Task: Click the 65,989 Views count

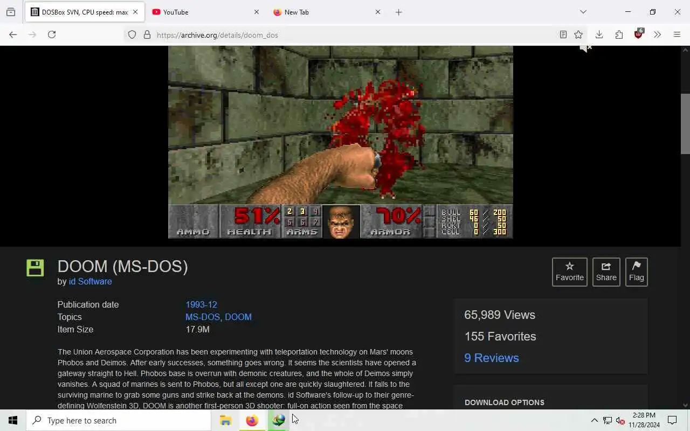Action: click(500, 315)
